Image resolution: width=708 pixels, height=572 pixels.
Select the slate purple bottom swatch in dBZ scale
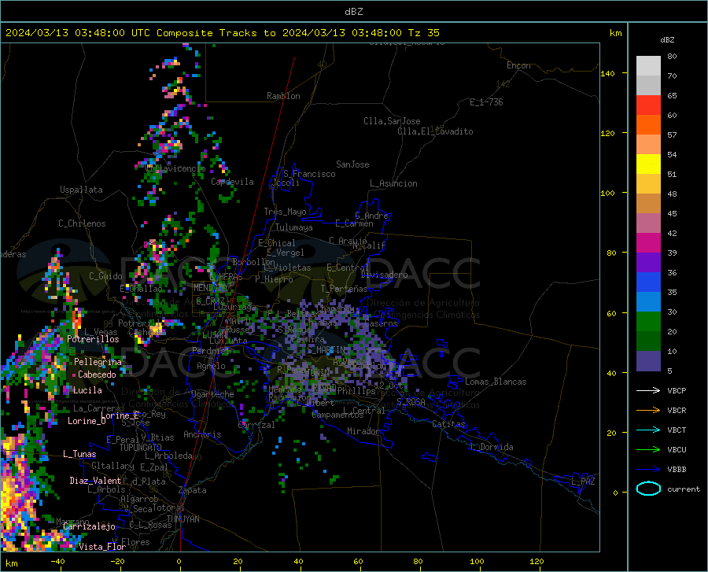[648, 361]
